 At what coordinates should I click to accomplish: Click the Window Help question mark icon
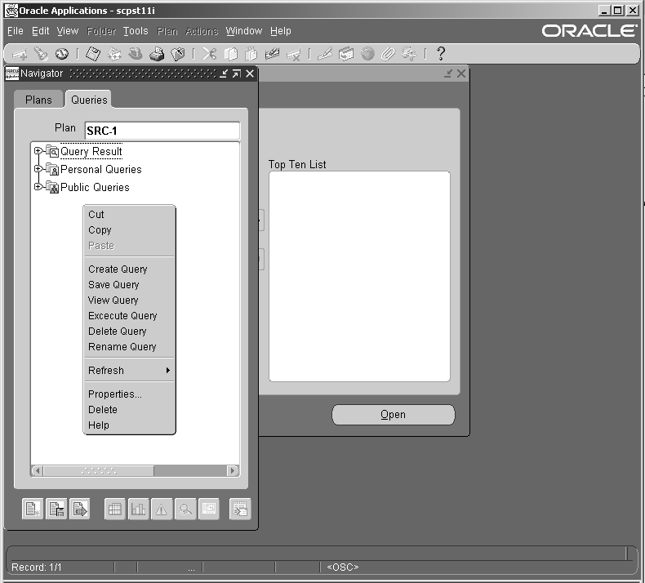pos(441,54)
